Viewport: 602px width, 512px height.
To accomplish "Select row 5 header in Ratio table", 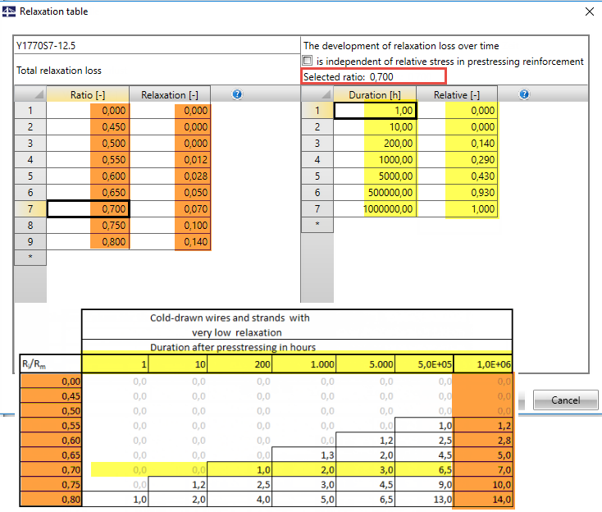I will 30,176.
